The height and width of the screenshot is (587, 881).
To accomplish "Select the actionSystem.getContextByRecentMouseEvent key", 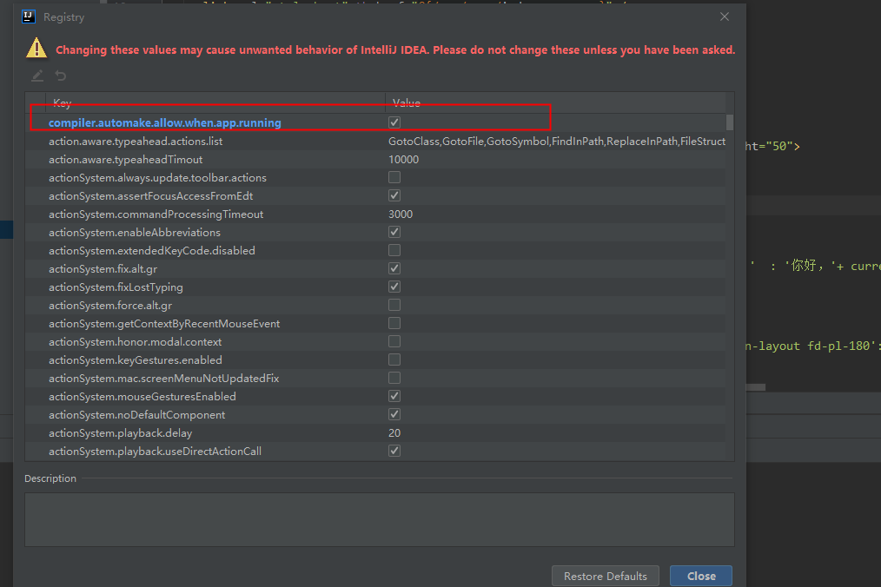I will (x=164, y=324).
